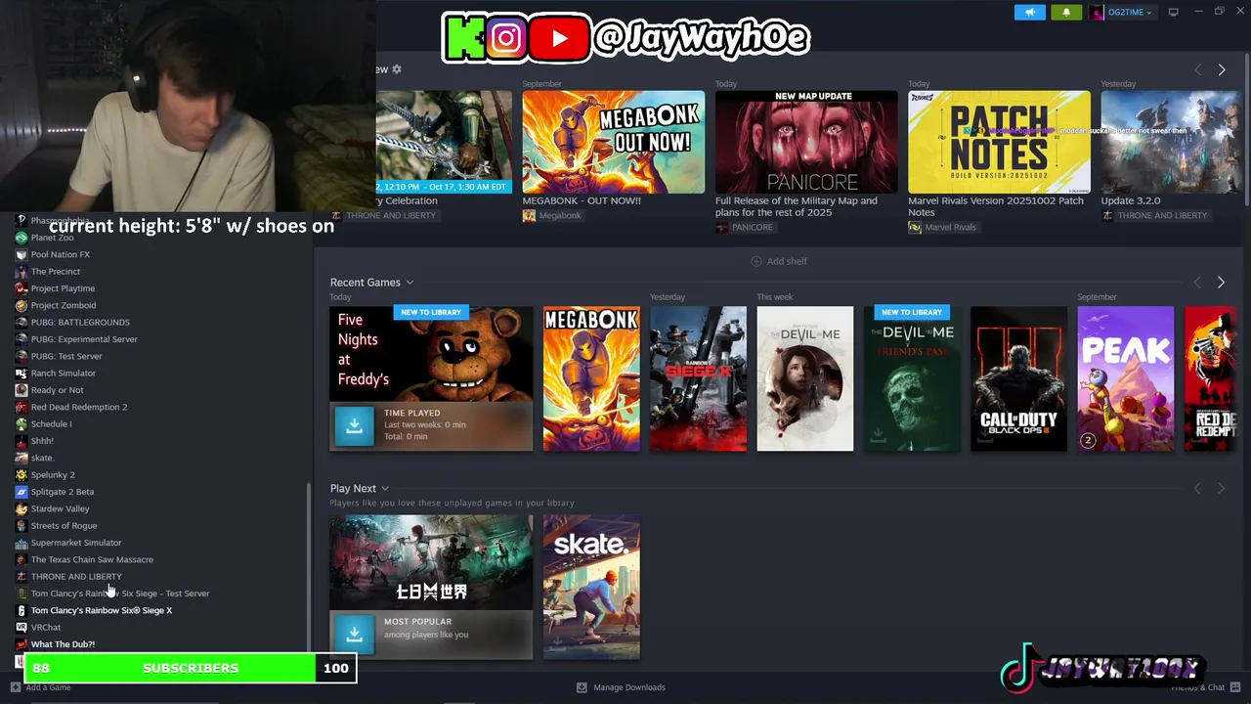The height and width of the screenshot is (704, 1251).
Task: Click Red Dead Redemption 2 list icon
Action: [22, 407]
